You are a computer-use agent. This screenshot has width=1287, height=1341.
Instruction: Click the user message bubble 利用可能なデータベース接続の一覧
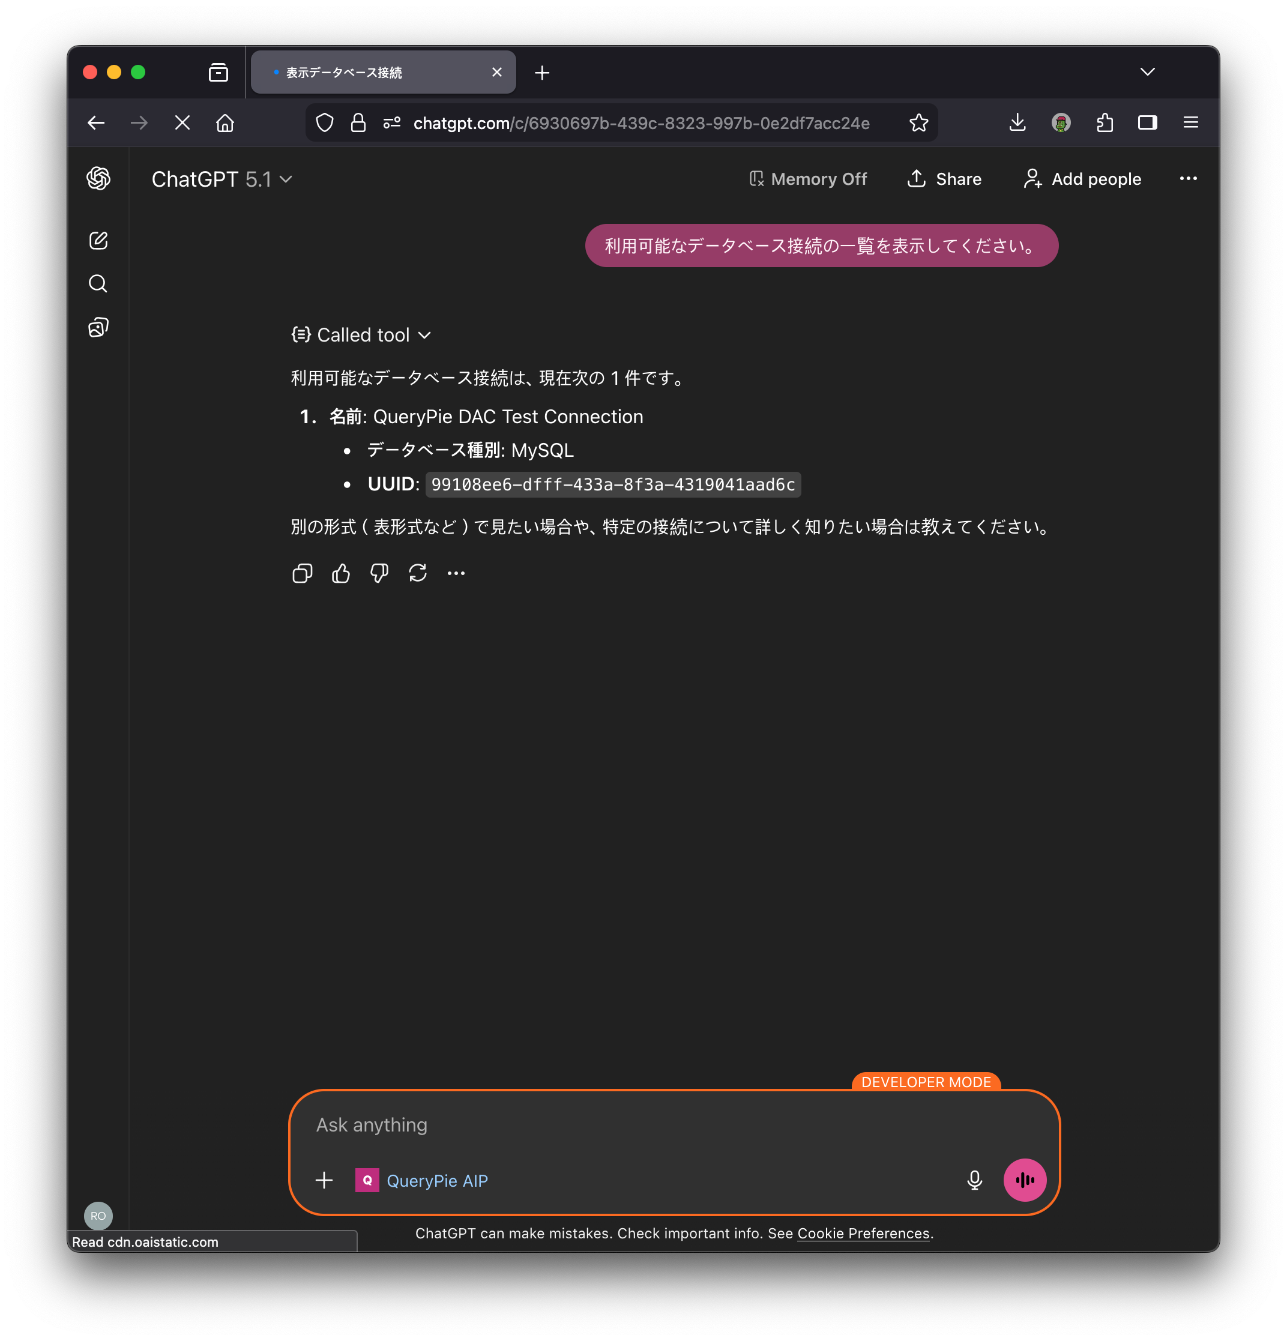[821, 246]
